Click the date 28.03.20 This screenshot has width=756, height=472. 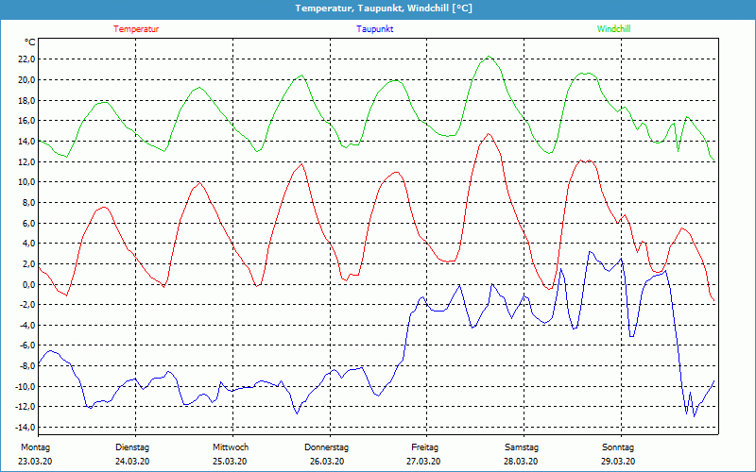click(521, 462)
